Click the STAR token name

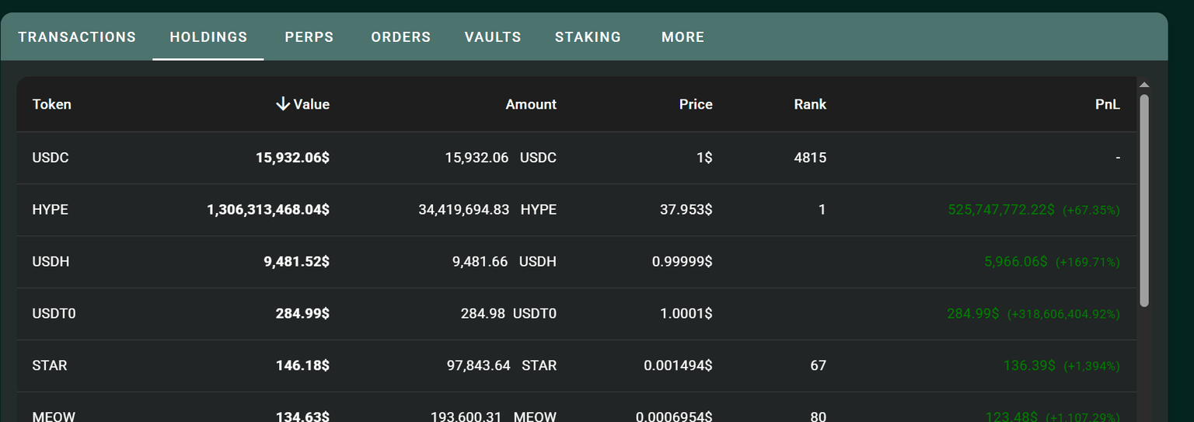click(50, 365)
